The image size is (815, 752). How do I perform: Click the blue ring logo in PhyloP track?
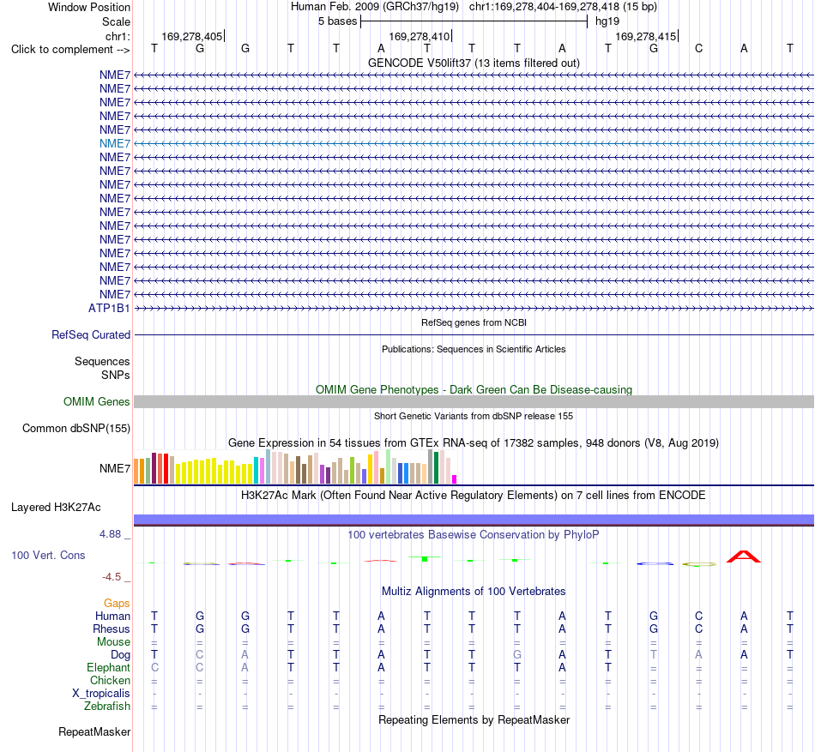pos(655,563)
